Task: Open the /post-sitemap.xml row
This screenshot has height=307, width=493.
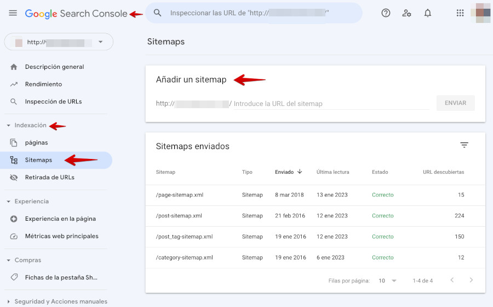Action: [x=316, y=216]
